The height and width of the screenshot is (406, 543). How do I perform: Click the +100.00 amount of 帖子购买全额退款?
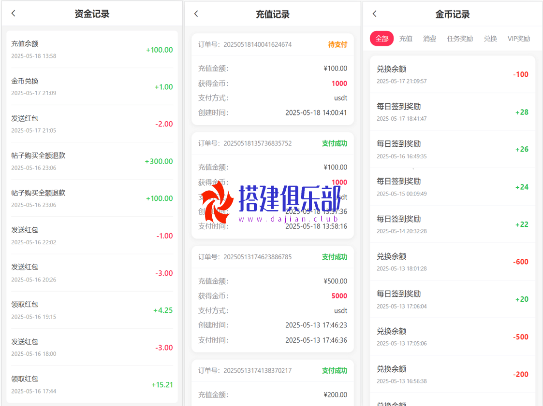159,198
